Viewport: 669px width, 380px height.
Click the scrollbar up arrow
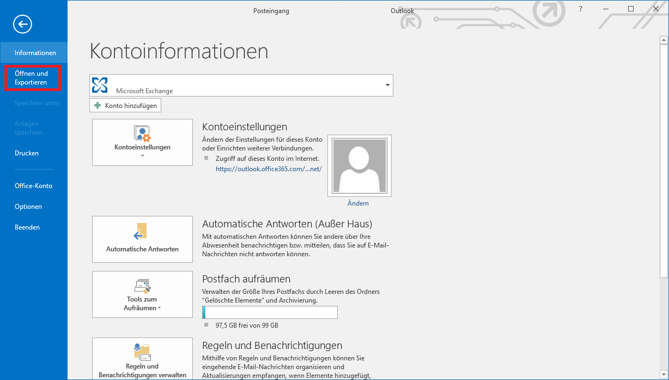click(664, 40)
